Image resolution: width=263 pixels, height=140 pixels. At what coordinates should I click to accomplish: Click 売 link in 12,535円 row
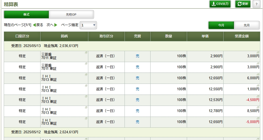pyautogui.click(x=137, y=100)
